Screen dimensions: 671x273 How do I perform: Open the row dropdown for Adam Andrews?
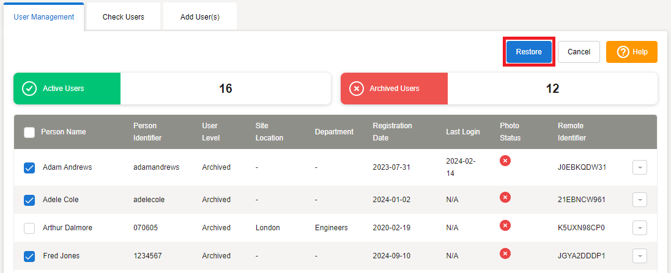639,167
